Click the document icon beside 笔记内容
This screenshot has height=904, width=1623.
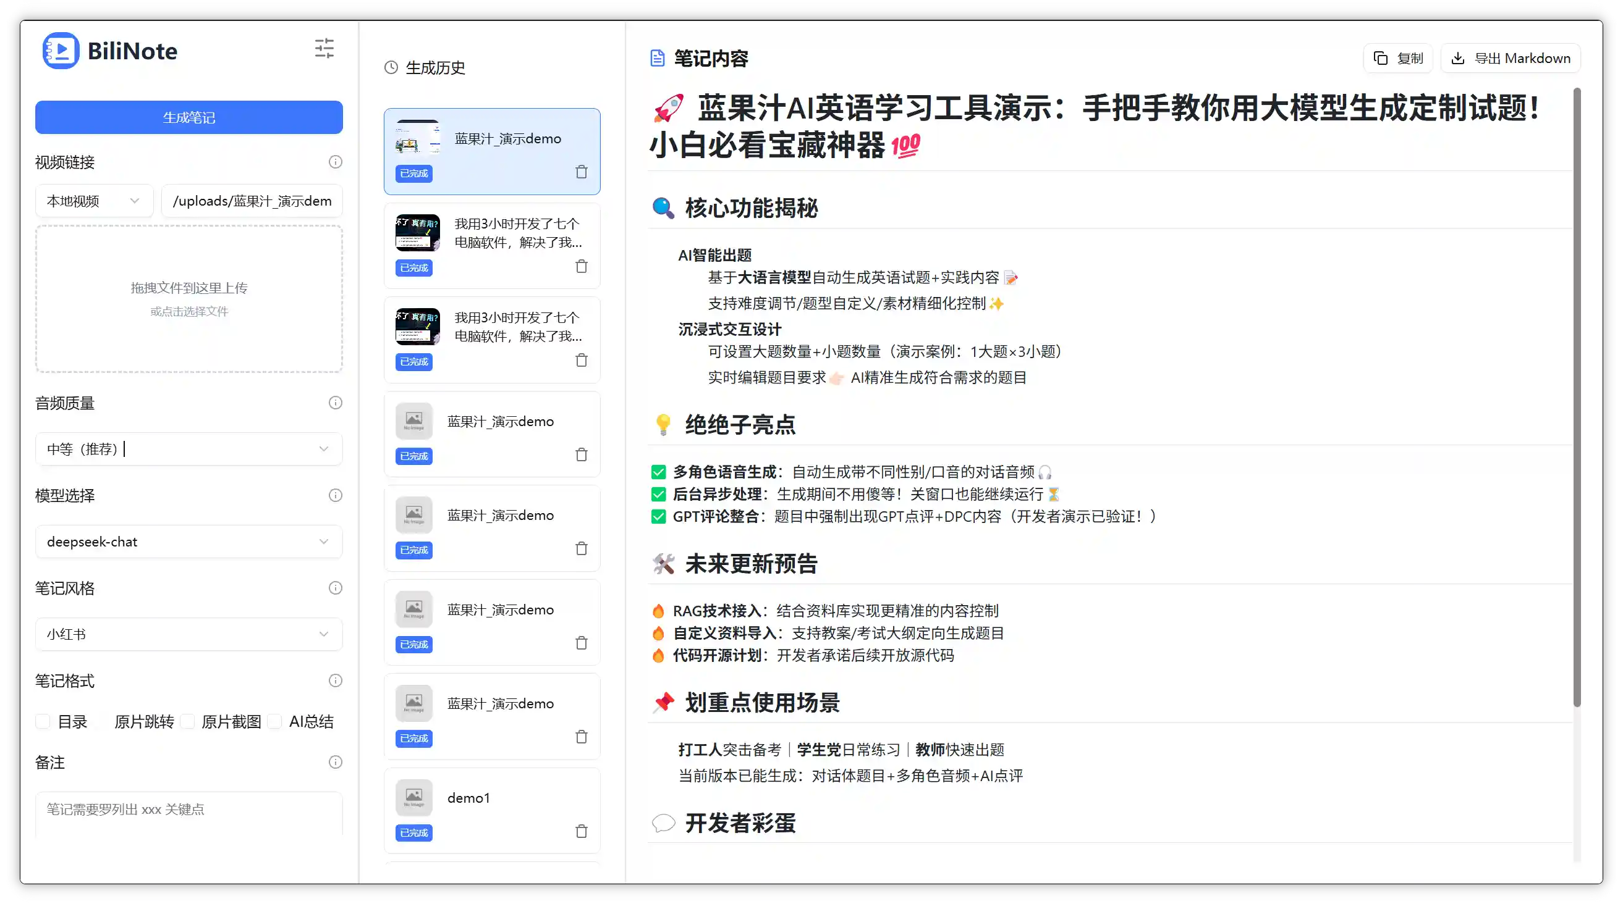tap(658, 57)
